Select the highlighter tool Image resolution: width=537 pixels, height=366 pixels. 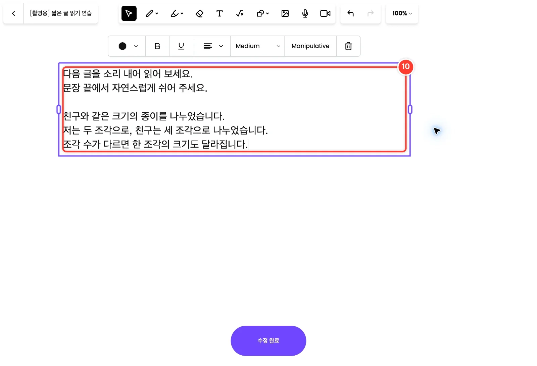[x=175, y=13]
